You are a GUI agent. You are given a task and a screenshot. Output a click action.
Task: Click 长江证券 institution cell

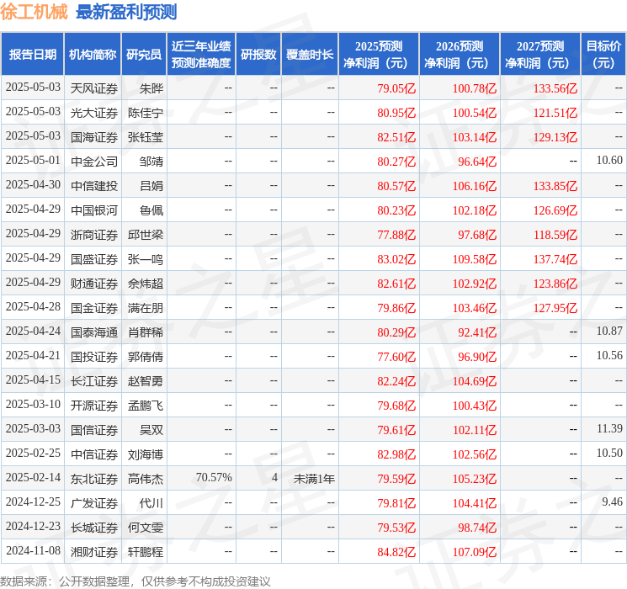point(94,381)
